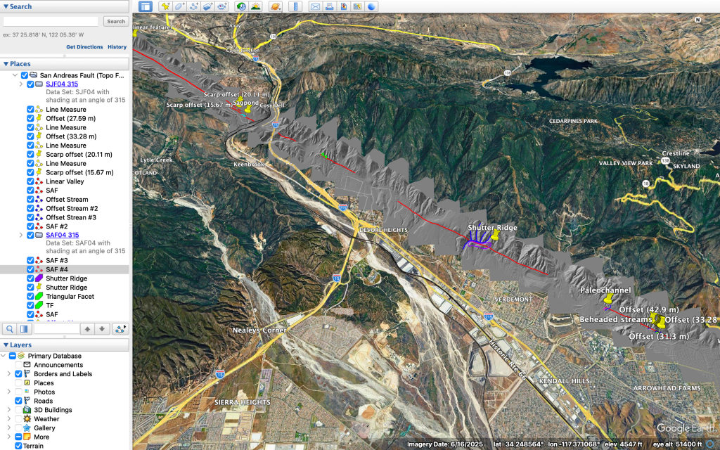This screenshot has width=720, height=450.
Task: Uncheck the Roads layer checkbox
Action: click(20, 401)
